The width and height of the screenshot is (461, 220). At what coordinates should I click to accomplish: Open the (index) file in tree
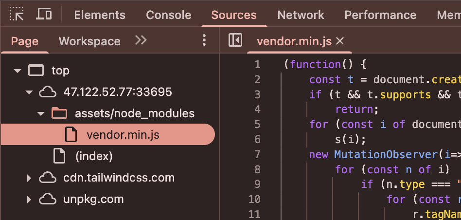click(94, 156)
